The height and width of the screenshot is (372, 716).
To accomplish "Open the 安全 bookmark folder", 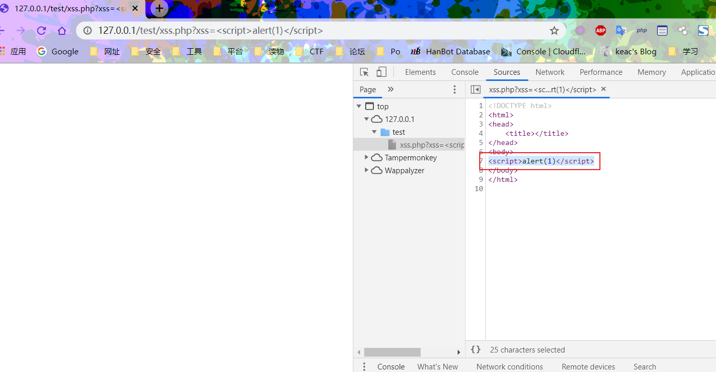I will pyautogui.click(x=146, y=51).
